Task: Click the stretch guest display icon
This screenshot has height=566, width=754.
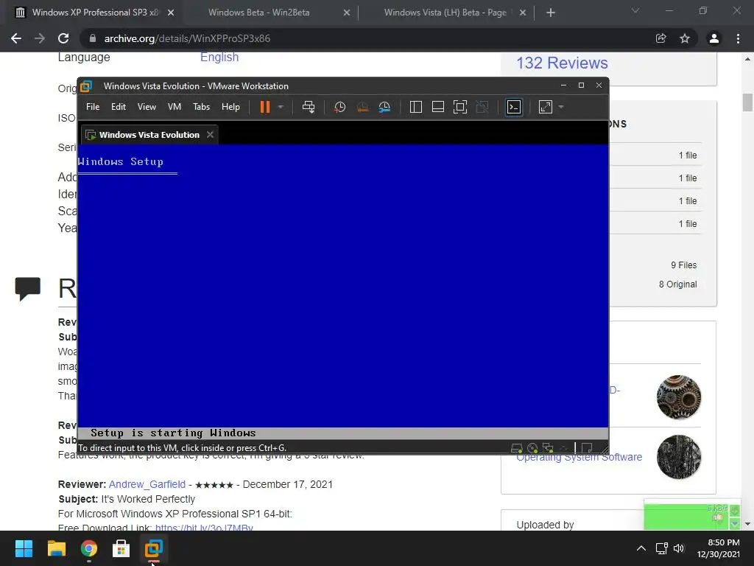Action: click(546, 107)
